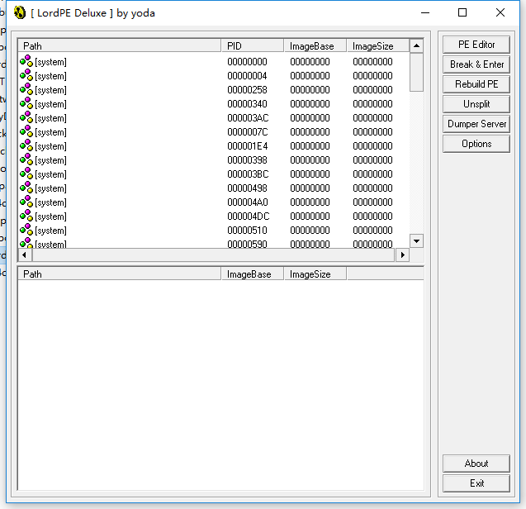Click ImageBase cell of PID 000004A0 row

click(310, 202)
